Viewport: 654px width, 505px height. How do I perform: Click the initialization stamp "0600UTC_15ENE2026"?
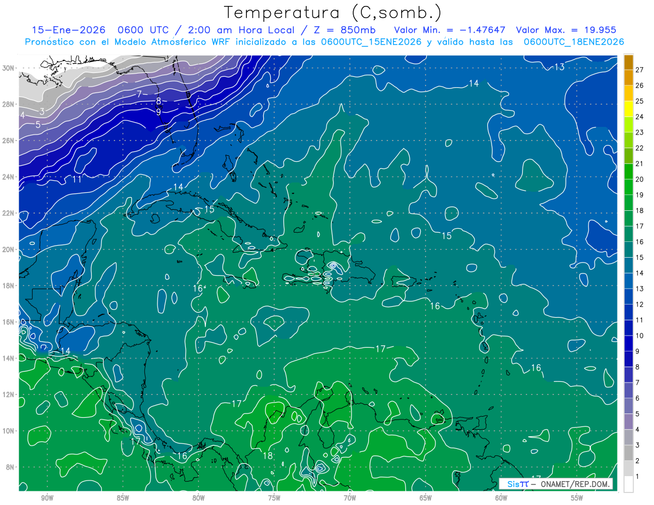372,42
